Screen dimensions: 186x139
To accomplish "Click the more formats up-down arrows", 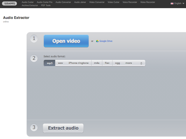I will click(141, 63).
